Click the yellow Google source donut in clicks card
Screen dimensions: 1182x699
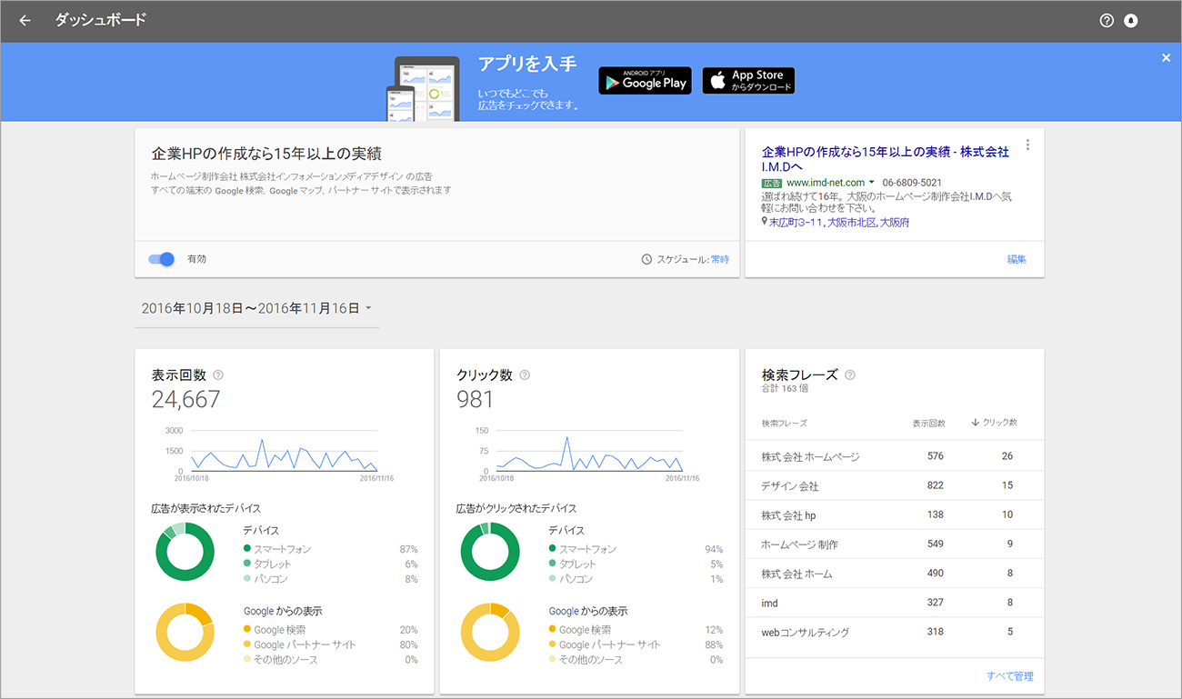click(x=490, y=632)
